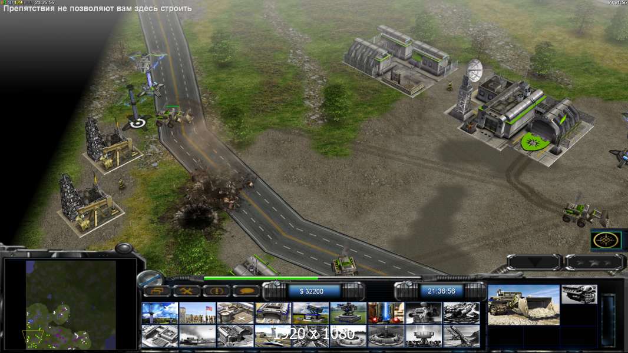628x353 pixels.
Task: Select the War Factory build icon
Action: point(273,313)
